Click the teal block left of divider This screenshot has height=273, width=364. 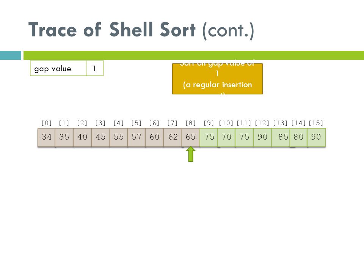[x=11, y=55]
